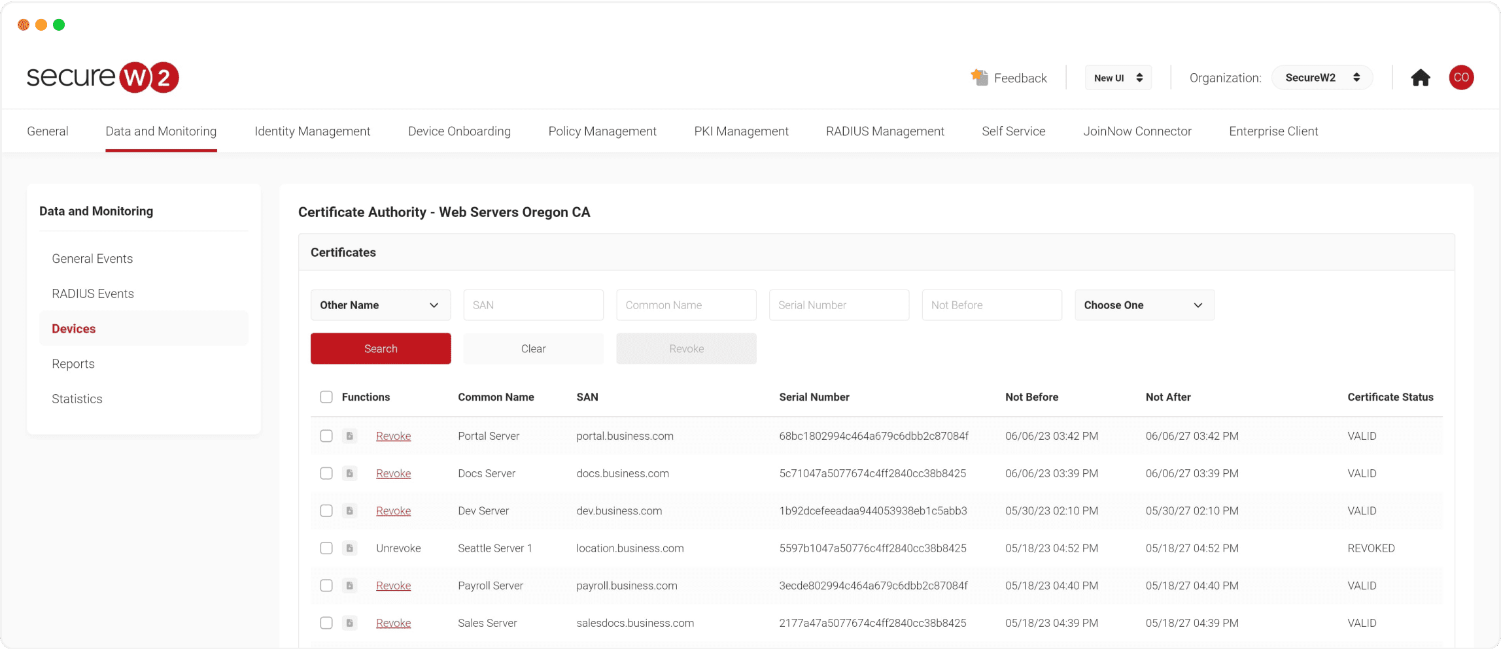Revoke the Portal Server certificate
This screenshot has width=1501, height=649.
pyautogui.click(x=393, y=436)
